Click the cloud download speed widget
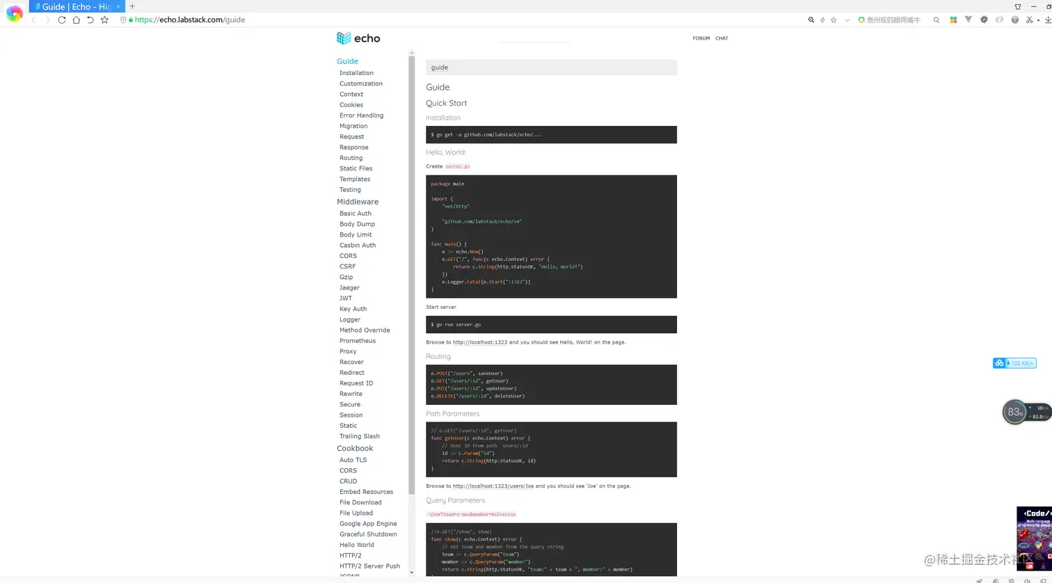 1014,363
